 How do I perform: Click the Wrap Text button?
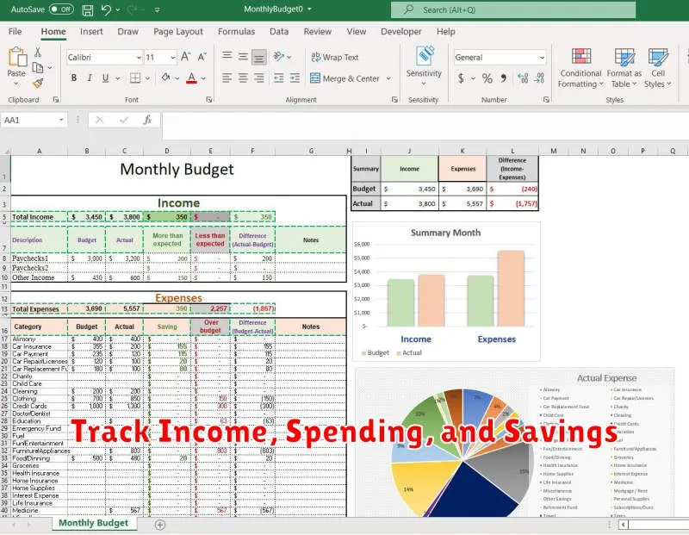tap(334, 57)
